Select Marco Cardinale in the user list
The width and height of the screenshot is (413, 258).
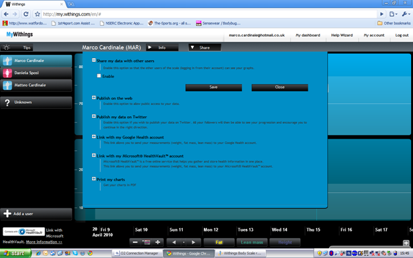36,61
